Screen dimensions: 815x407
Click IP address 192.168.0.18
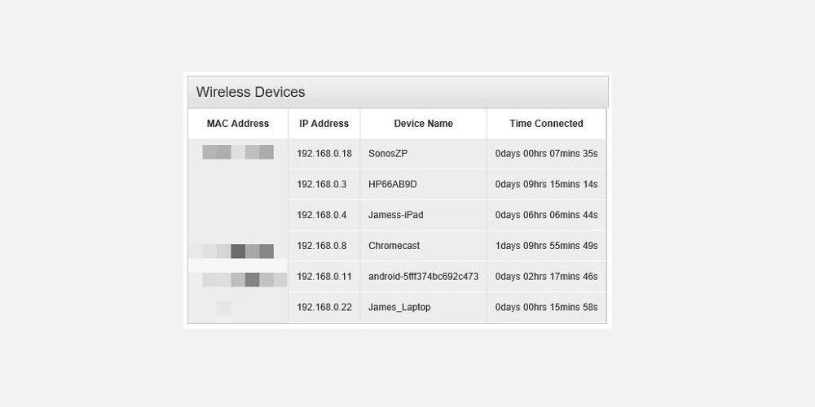pos(324,154)
